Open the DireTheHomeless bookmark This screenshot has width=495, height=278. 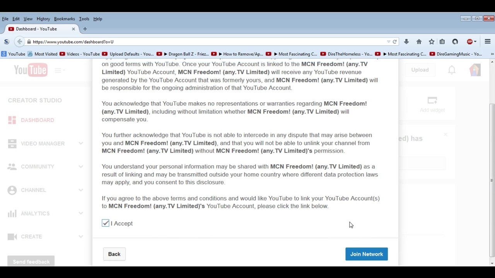347,54
